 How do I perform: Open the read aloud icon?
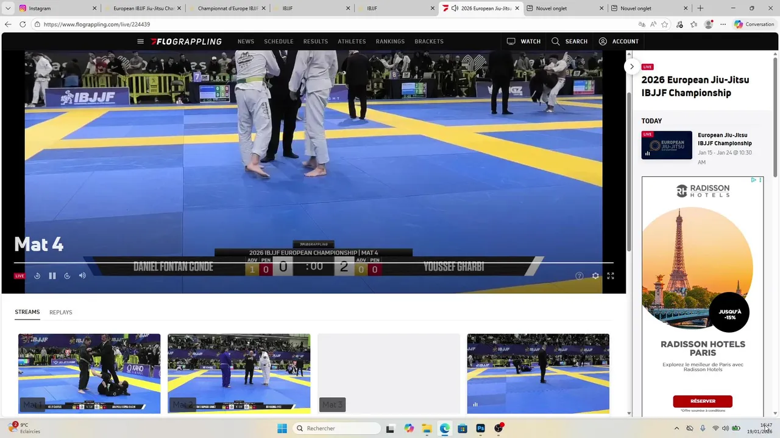click(x=653, y=24)
